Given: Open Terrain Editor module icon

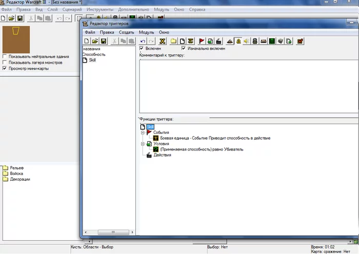Looking at the screenshot, I should (230, 41).
